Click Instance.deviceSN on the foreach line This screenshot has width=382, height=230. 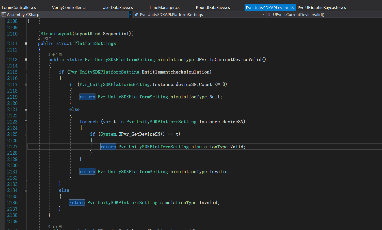tap(221, 122)
